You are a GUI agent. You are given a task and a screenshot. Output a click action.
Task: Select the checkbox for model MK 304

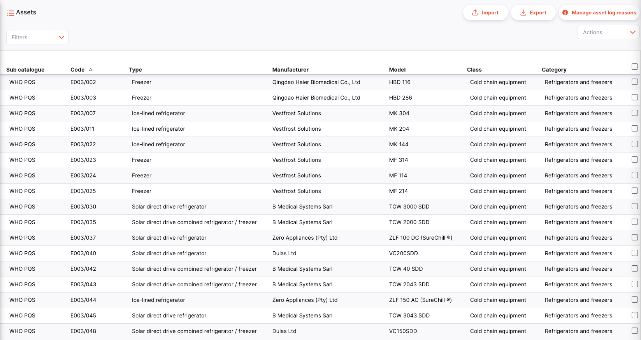click(634, 113)
